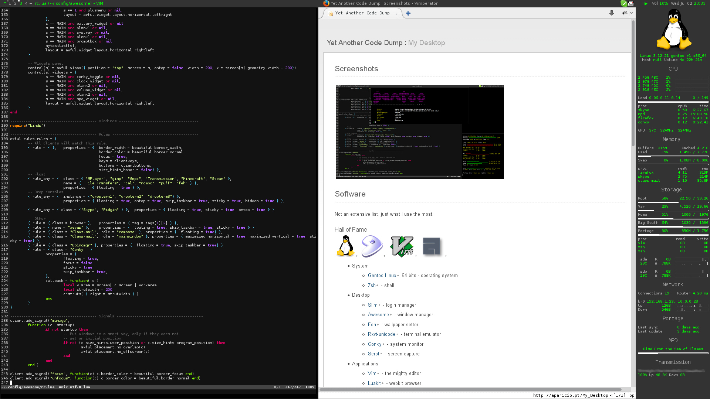Click the bug icon in the browser toolbar
This screenshot has height=399, width=710.
[x=625, y=13]
